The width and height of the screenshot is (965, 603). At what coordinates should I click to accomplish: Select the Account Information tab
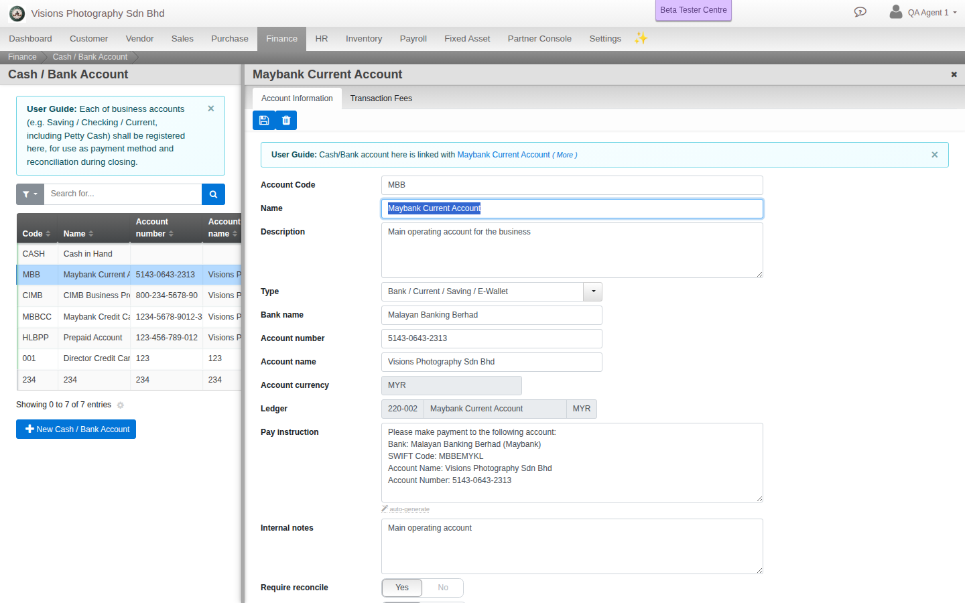(x=297, y=98)
